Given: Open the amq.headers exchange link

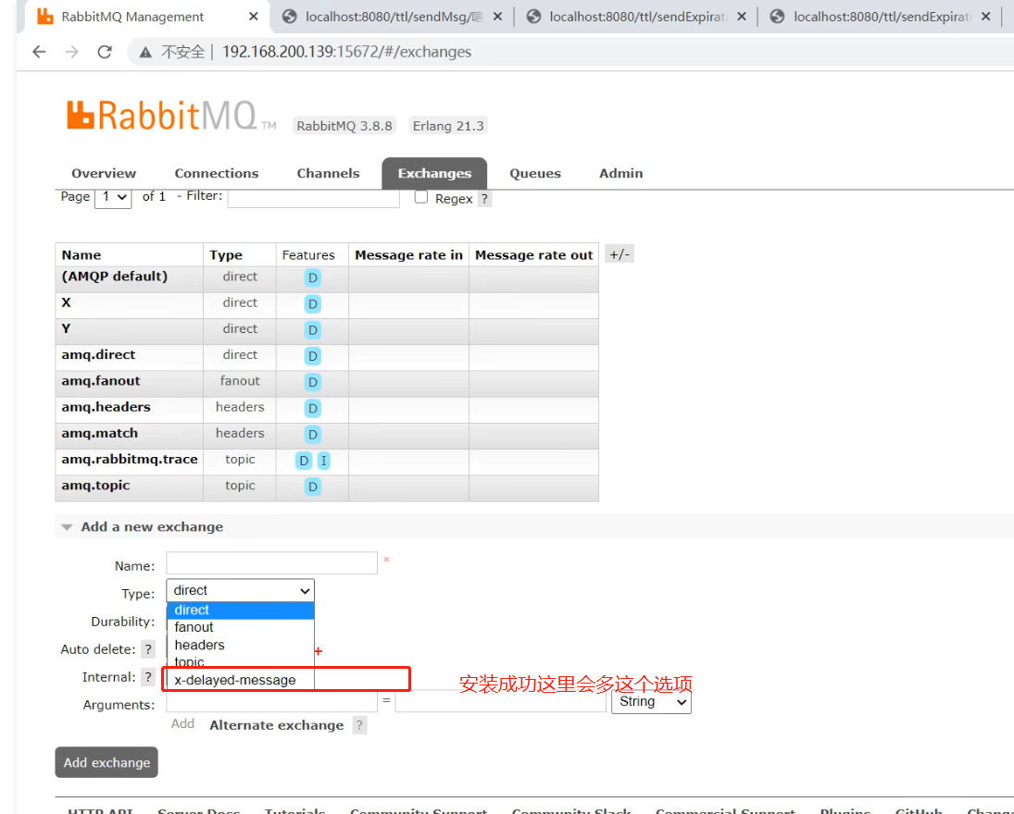Looking at the screenshot, I should (106, 407).
